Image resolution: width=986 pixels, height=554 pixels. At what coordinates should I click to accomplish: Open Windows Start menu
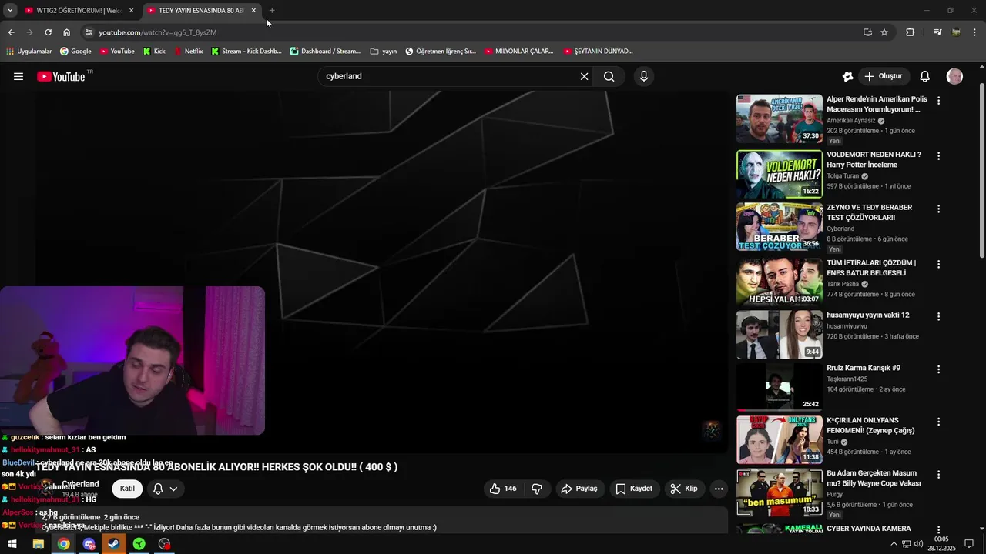point(12,544)
